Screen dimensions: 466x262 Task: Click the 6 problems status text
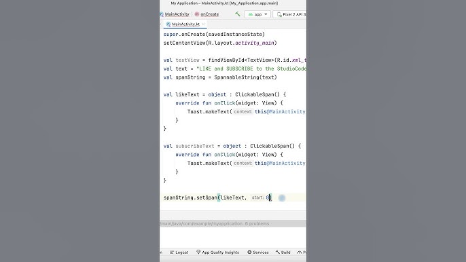(x=257, y=224)
